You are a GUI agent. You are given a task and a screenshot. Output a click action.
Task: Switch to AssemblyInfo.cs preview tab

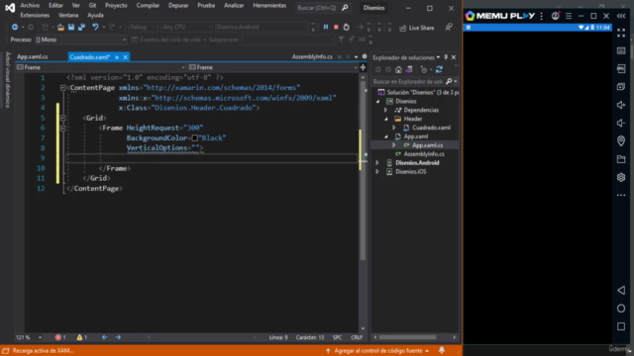pos(312,57)
